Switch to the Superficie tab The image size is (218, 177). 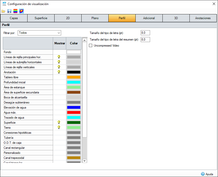tap(41, 18)
